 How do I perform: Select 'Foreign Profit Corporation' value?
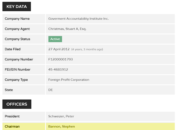(x=69, y=80)
